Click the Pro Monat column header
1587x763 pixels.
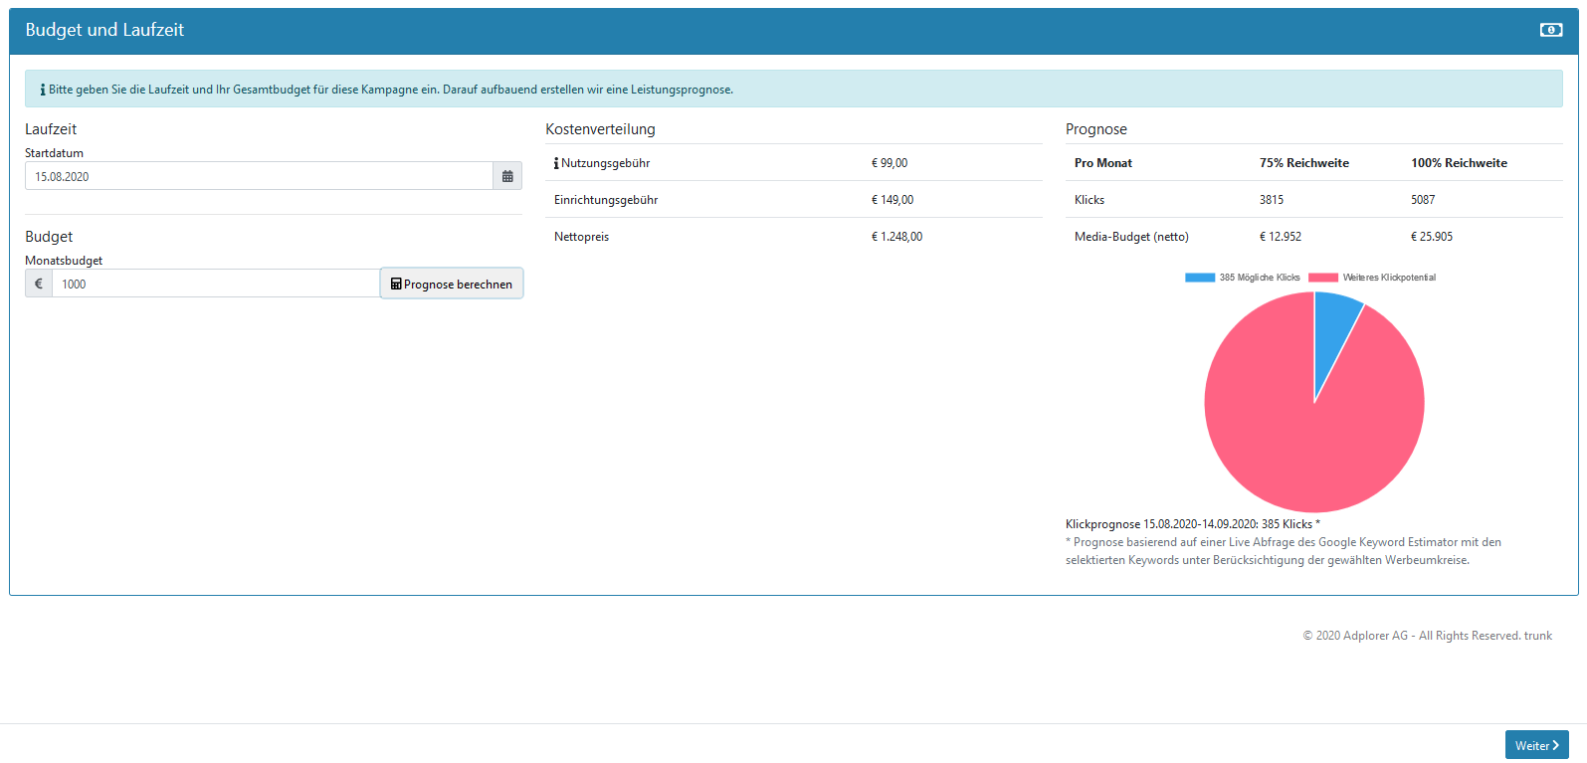(1103, 163)
